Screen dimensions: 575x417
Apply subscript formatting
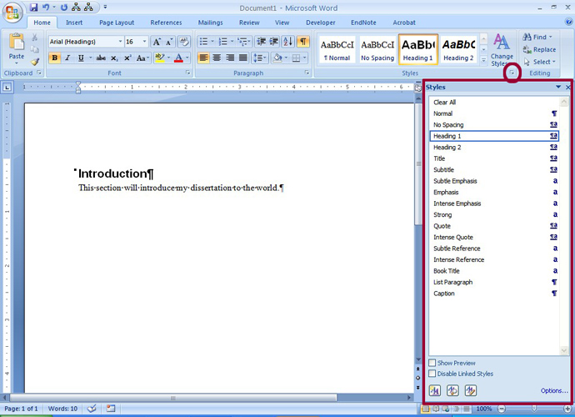(x=114, y=58)
